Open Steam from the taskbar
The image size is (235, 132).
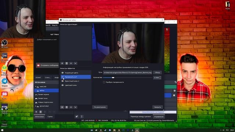(105, 131)
